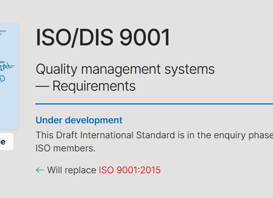
Task: Click the standard's cover thumbnail
Action: point(9,76)
